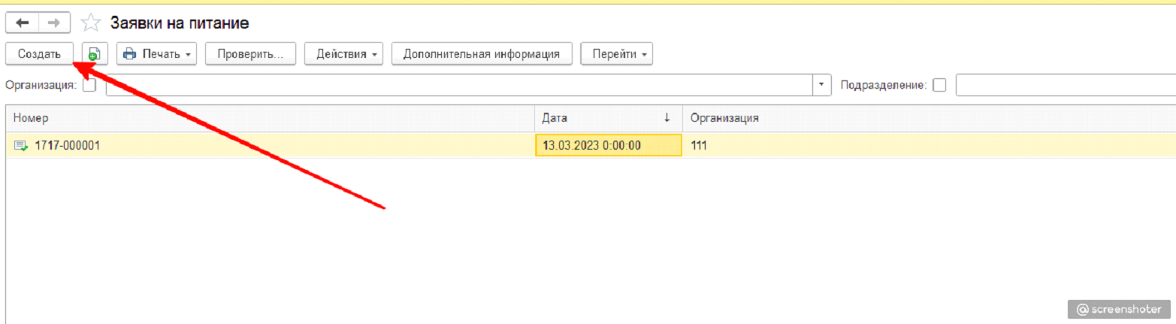Viewport: 1176px width, 324px height.
Task: Click the forward navigation arrow
Action: tap(55, 23)
